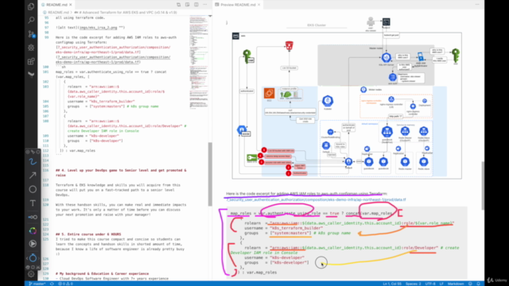The height and width of the screenshot is (286, 509).
Task: Click line number 116 in the gutter
Action: (46, 170)
